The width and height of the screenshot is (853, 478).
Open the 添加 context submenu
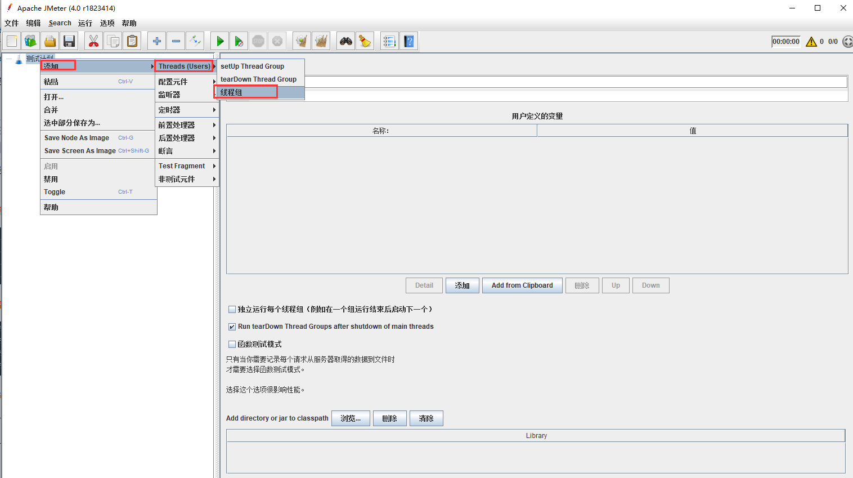(x=98, y=66)
